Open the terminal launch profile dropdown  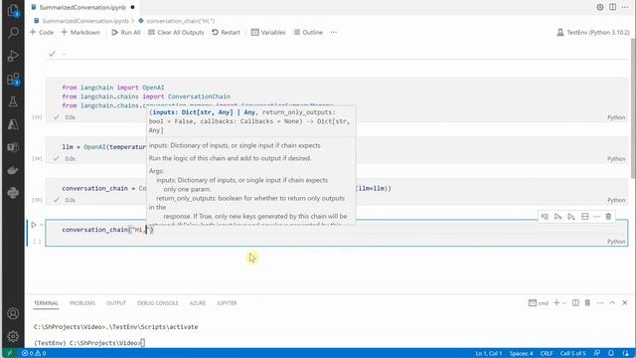(564, 303)
